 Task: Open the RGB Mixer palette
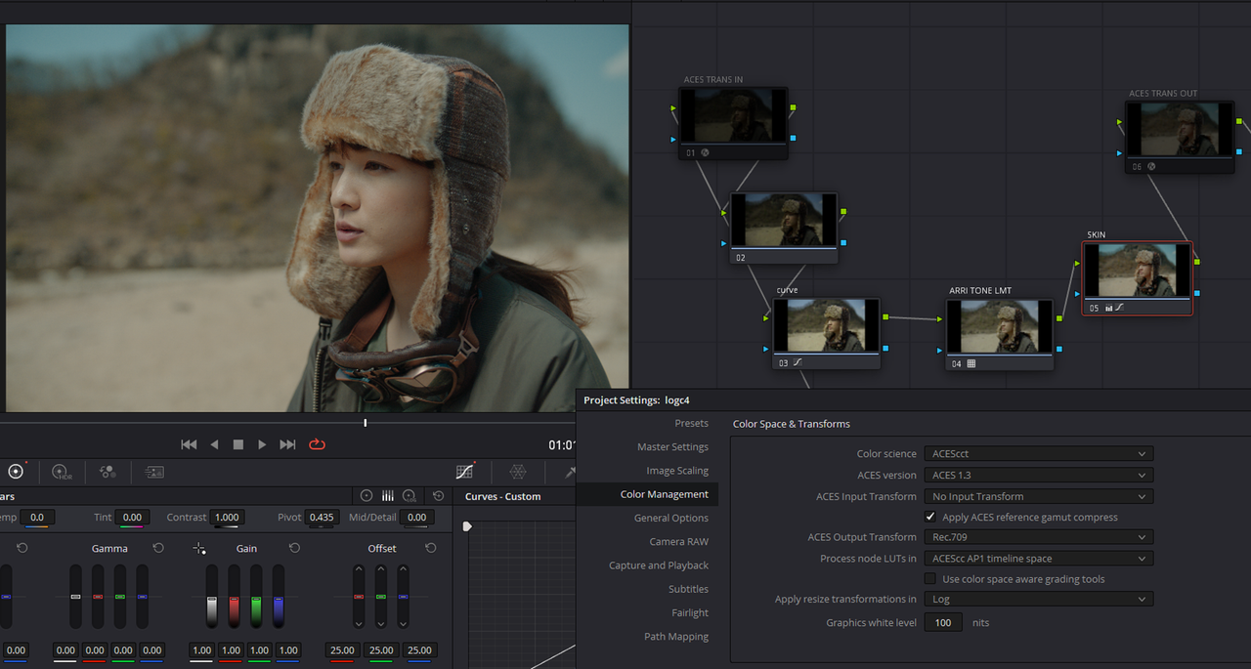click(x=108, y=472)
